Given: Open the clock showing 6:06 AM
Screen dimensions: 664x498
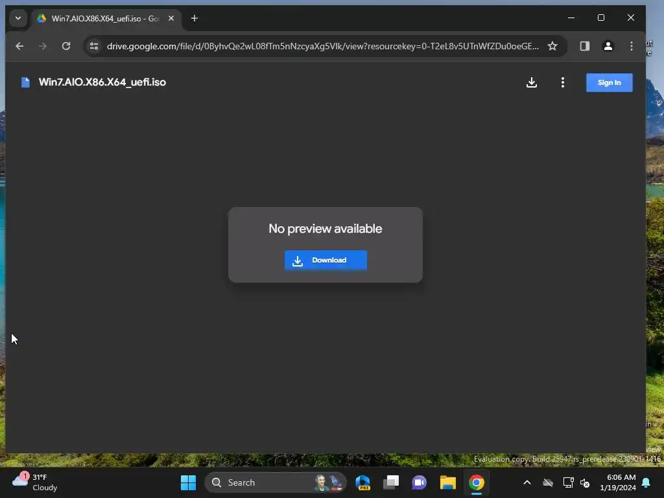Looking at the screenshot, I should (x=618, y=482).
